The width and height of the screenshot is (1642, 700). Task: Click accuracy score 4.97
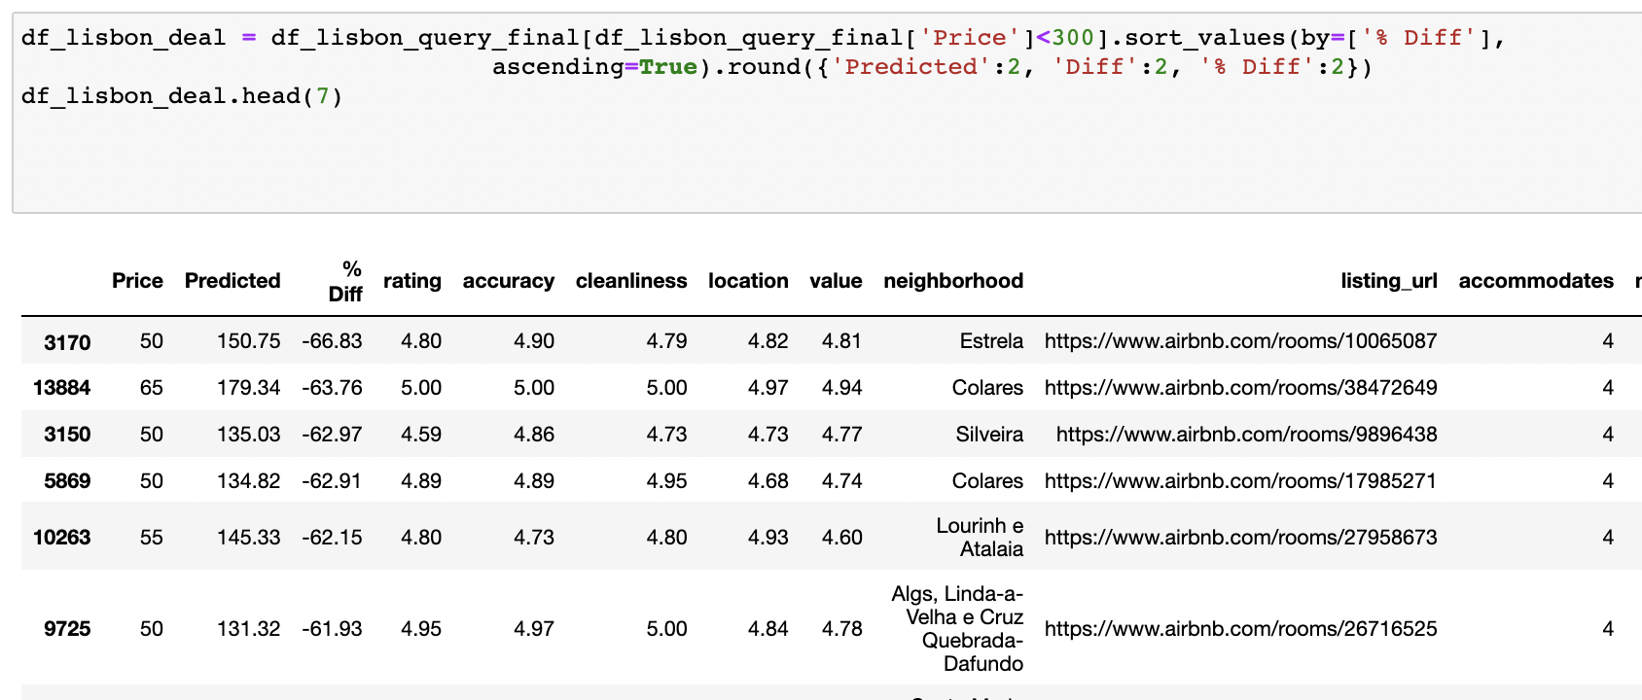(x=534, y=629)
